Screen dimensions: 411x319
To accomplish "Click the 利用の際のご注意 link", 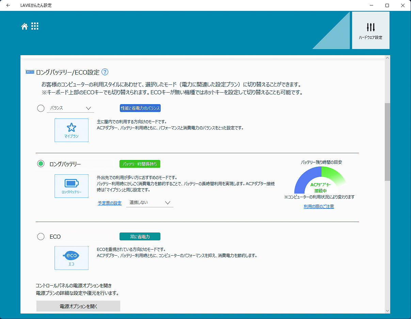I will click(318, 206).
